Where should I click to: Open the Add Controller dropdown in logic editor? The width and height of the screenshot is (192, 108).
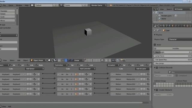pos(87,69)
